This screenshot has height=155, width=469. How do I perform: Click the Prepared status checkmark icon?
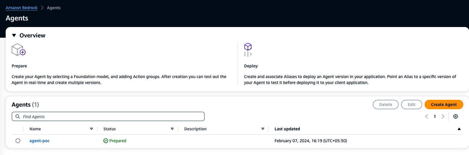[x=106, y=141]
